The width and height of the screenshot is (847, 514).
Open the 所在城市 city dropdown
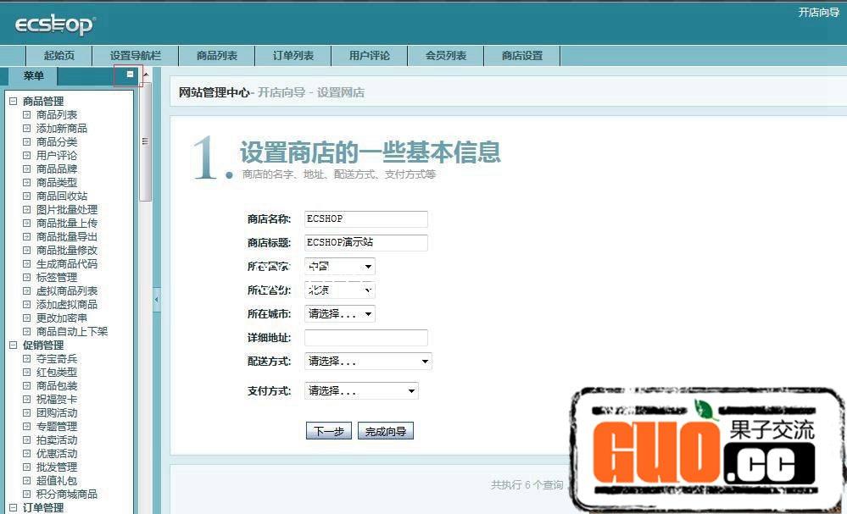point(339,314)
